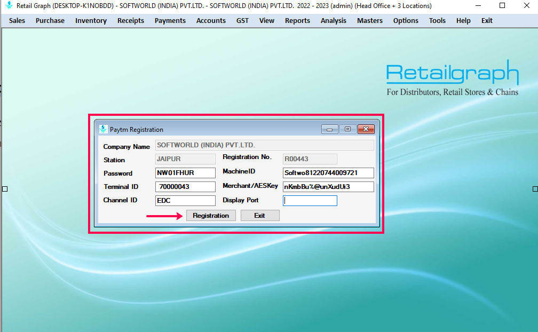This screenshot has width=538, height=332.
Task: Click the Station label
Action: (114, 160)
